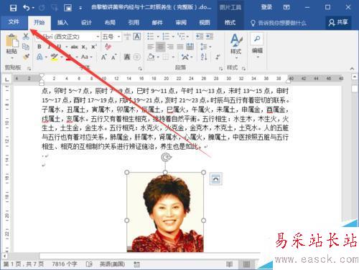Select the Format Painter brush
The height and width of the screenshot is (270, 359).
pyautogui.click(x=26, y=57)
